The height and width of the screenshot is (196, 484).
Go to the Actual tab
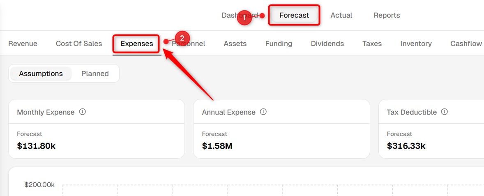(x=341, y=15)
